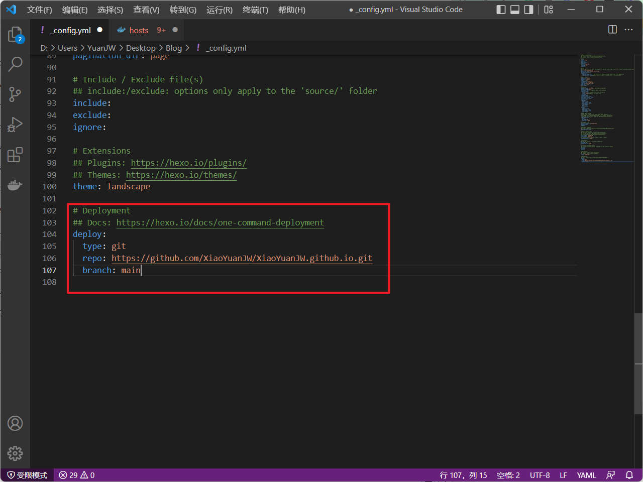Open the Manage gear icon
The width and height of the screenshot is (643, 482).
tap(15, 453)
